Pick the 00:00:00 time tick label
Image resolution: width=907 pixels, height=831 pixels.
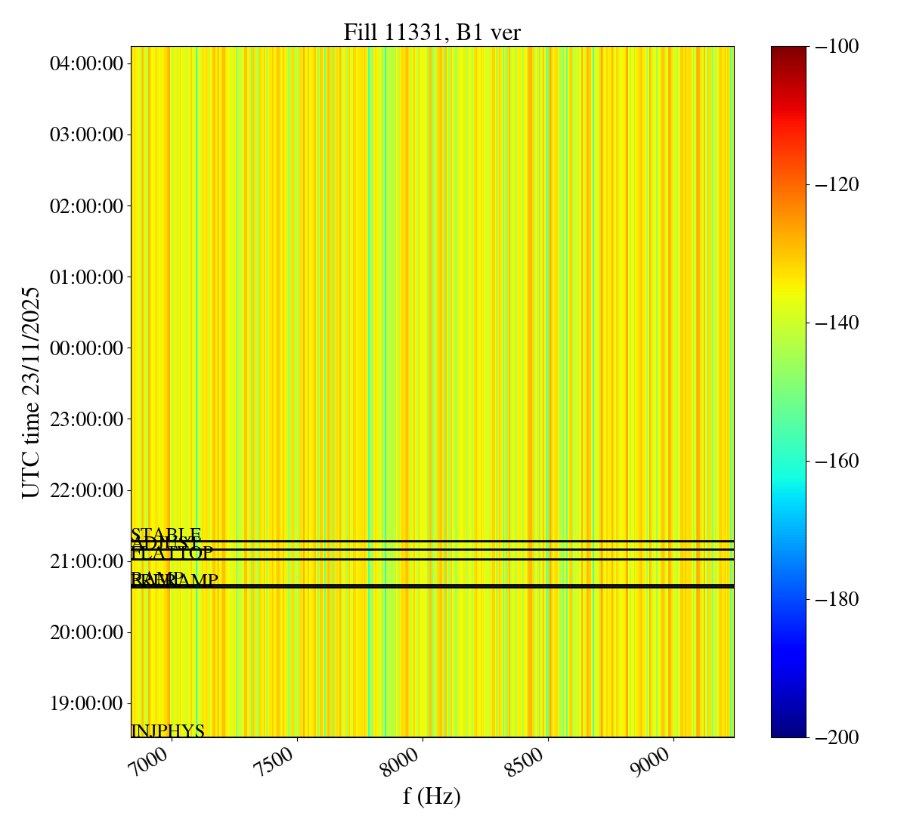pos(86,348)
